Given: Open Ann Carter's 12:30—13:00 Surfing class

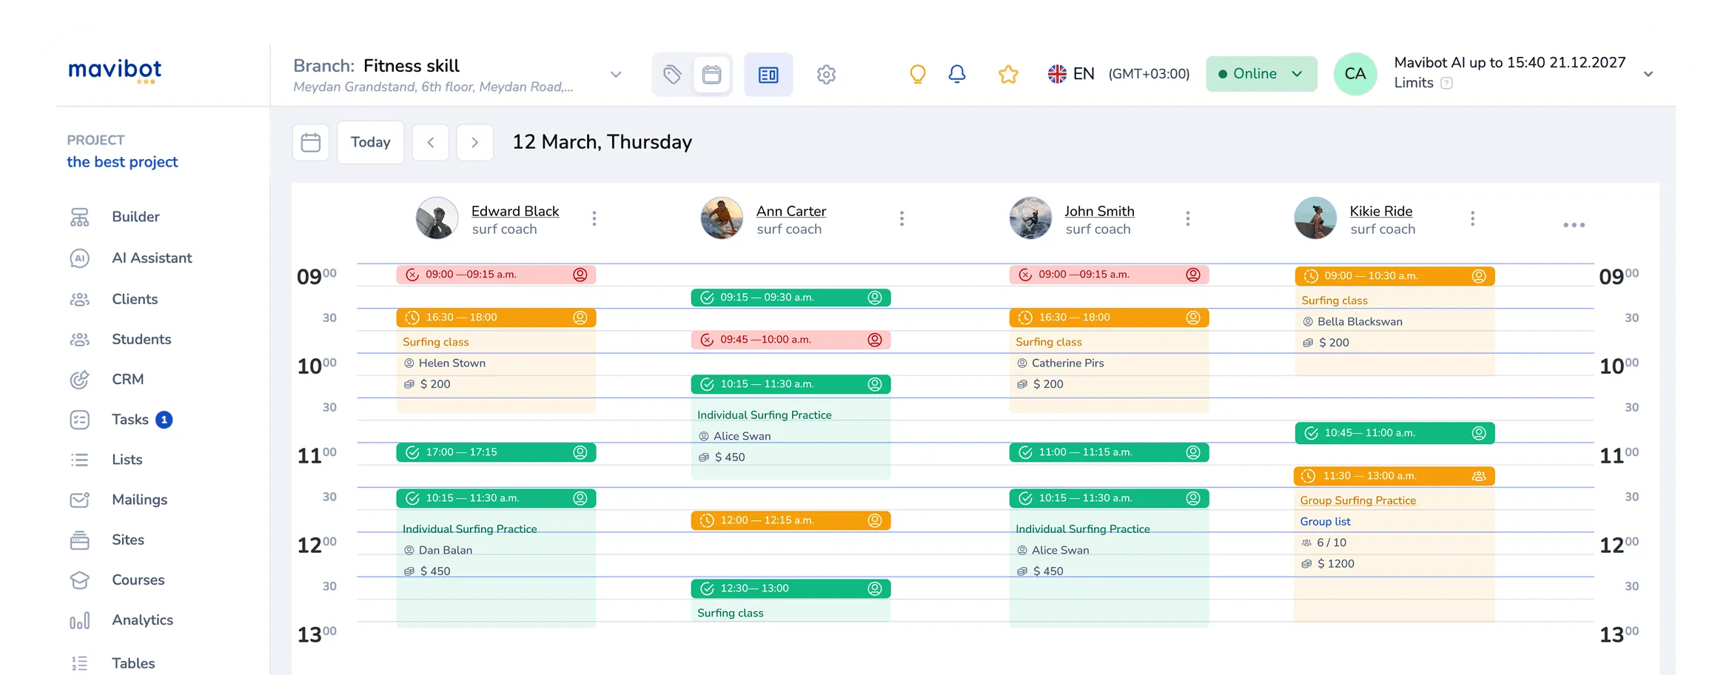Looking at the screenshot, I should [x=791, y=600].
